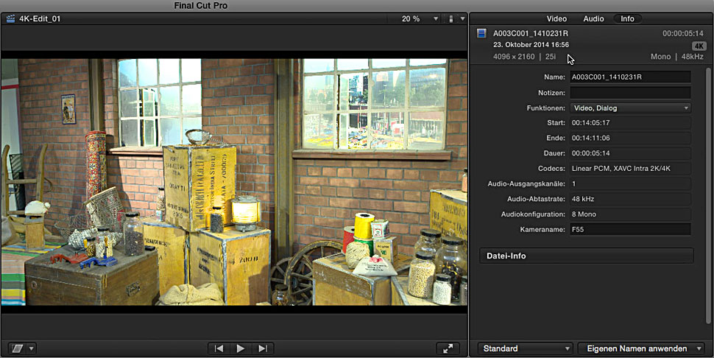Switch to the Video inspector tab
Viewport: 714px width, 358px height.
[x=556, y=18]
